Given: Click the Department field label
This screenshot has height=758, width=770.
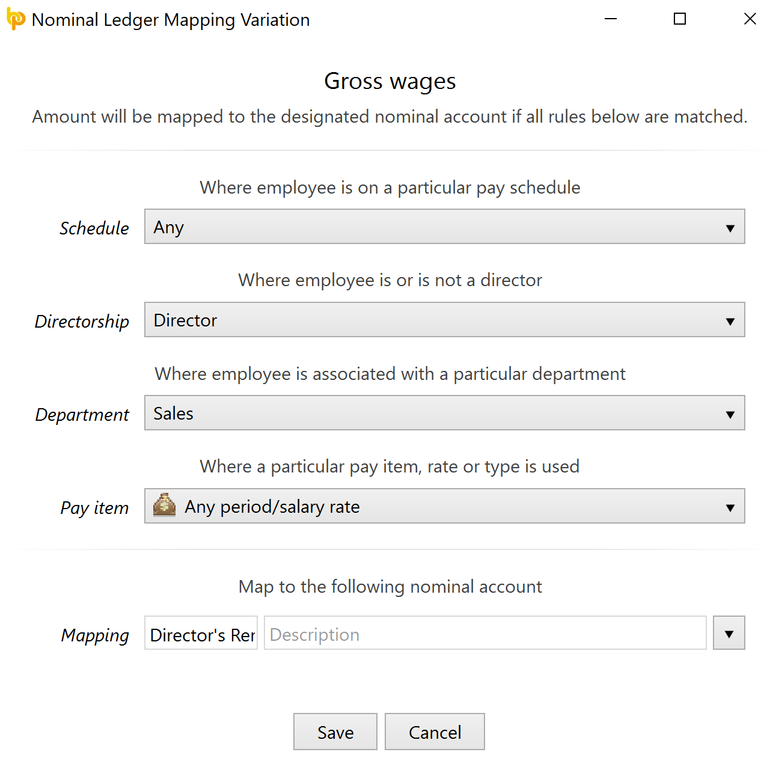Looking at the screenshot, I should point(82,415).
